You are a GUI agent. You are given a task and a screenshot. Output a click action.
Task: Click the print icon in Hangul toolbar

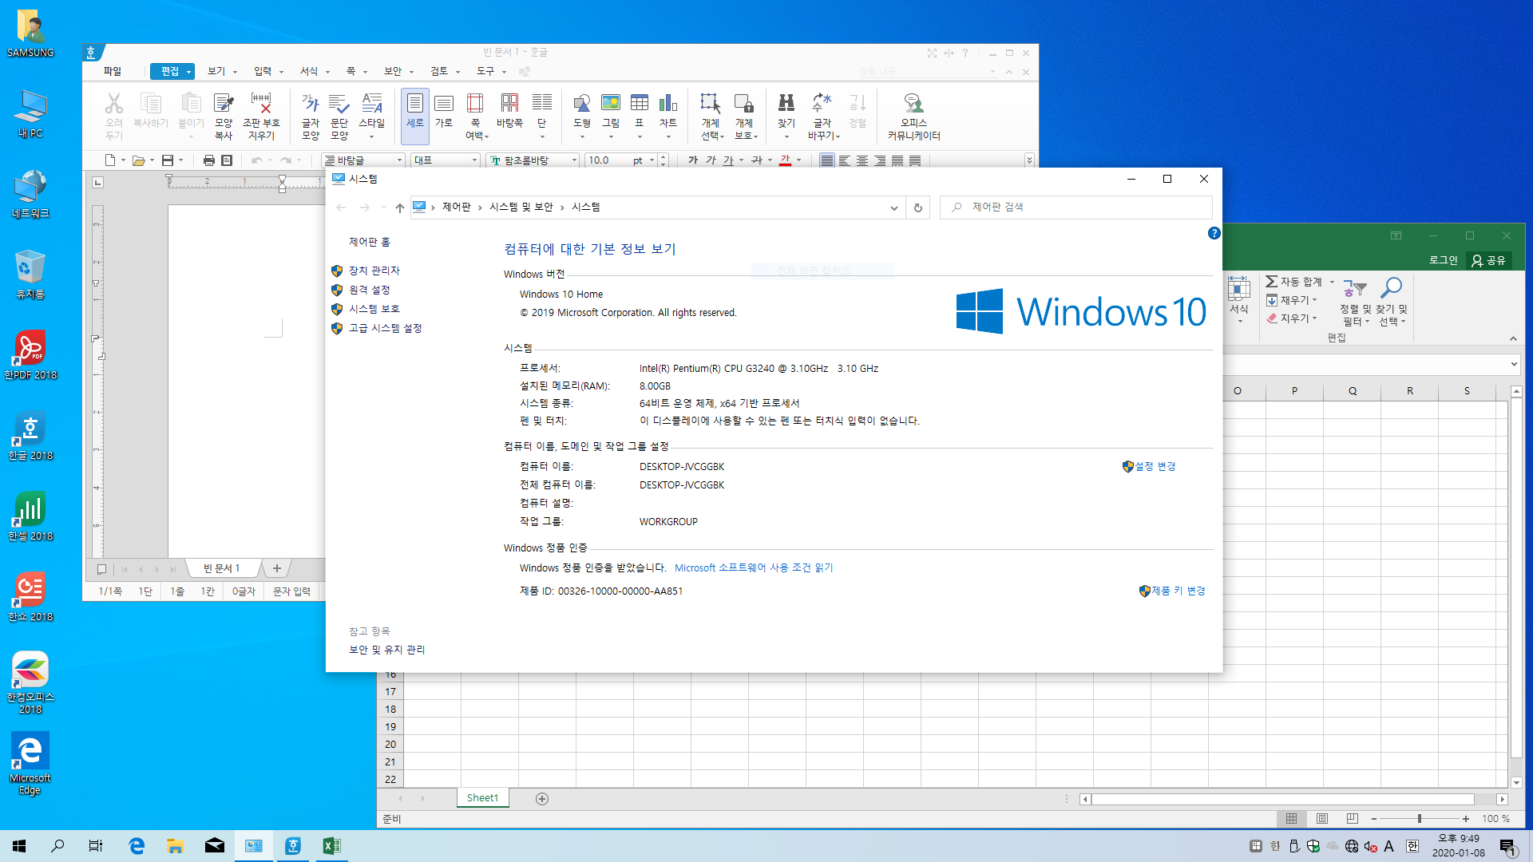point(209,160)
